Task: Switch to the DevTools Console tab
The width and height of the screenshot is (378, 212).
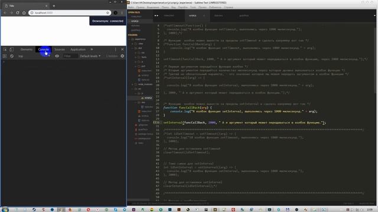Action: 43,49
